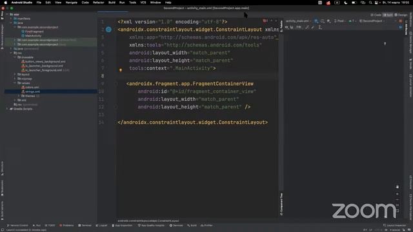The width and height of the screenshot is (413, 232).
Task: Open the activity_main.xml file dropdown in design toolbar
Action: click(298, 21)
